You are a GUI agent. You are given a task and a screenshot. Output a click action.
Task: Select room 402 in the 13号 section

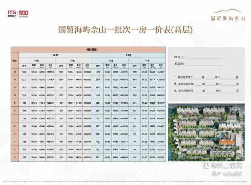[x=98, y=142]
